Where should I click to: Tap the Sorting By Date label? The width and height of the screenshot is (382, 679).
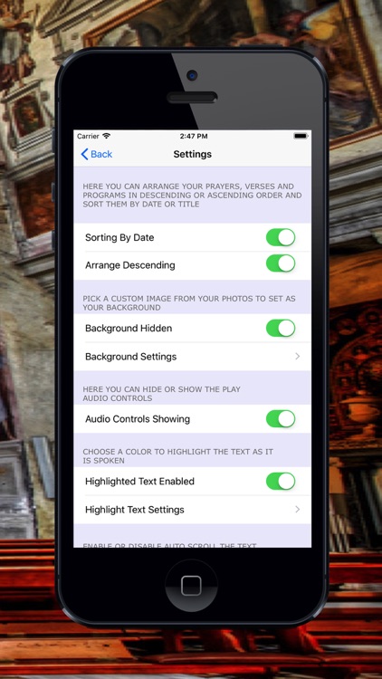click(x=119, y=238)
